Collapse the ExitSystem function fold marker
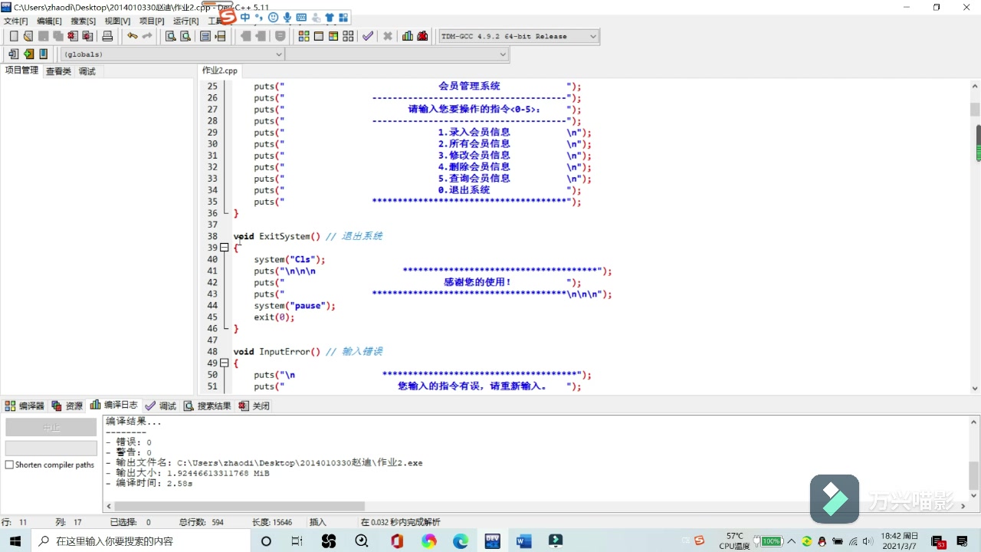Screen dimensions: 981x552 tap(224, 248)
